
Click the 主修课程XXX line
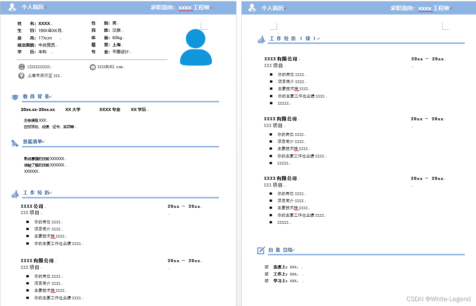tap(35, 121)
